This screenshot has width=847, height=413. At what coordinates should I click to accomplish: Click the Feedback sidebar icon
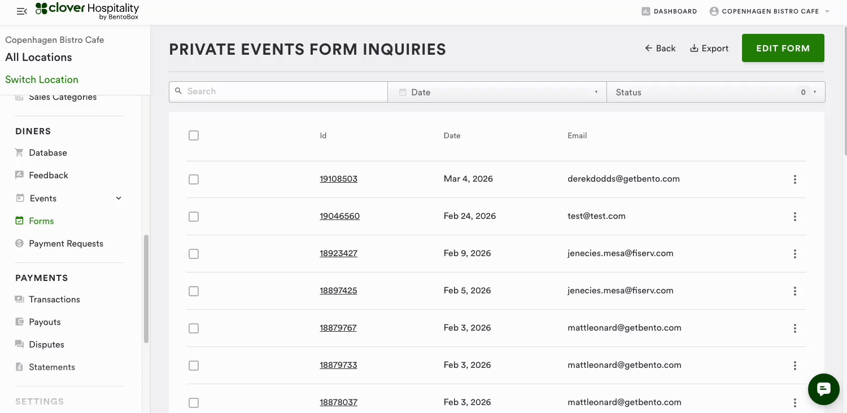(x=20, y=175)
